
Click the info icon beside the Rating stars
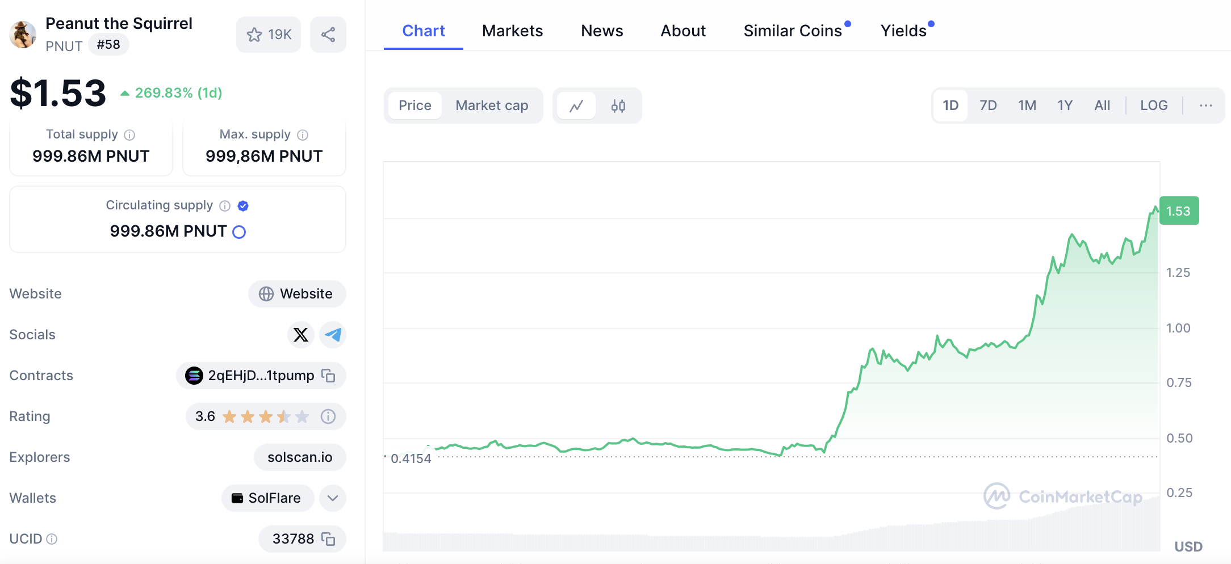click(328, 416)
